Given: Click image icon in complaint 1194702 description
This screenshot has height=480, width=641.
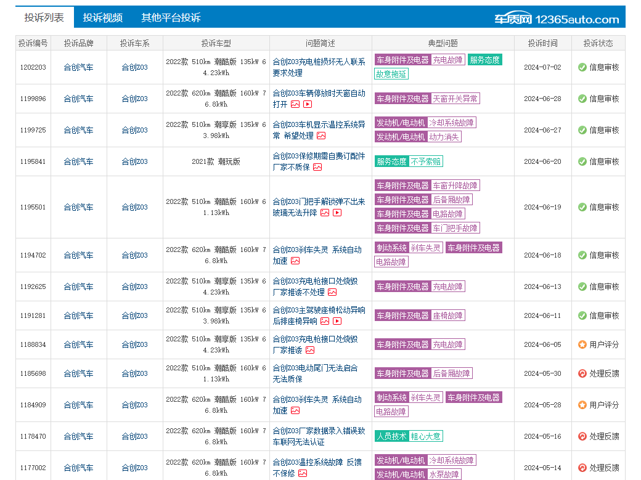Looking at the screenshot, I should point(295,261).
